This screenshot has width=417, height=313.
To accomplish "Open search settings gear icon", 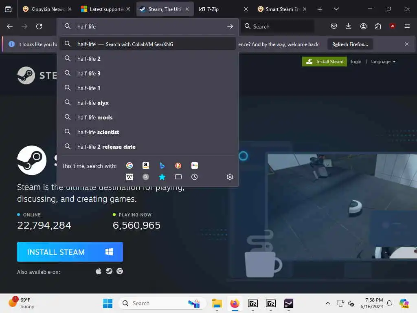I will click(x=230, y=177).
